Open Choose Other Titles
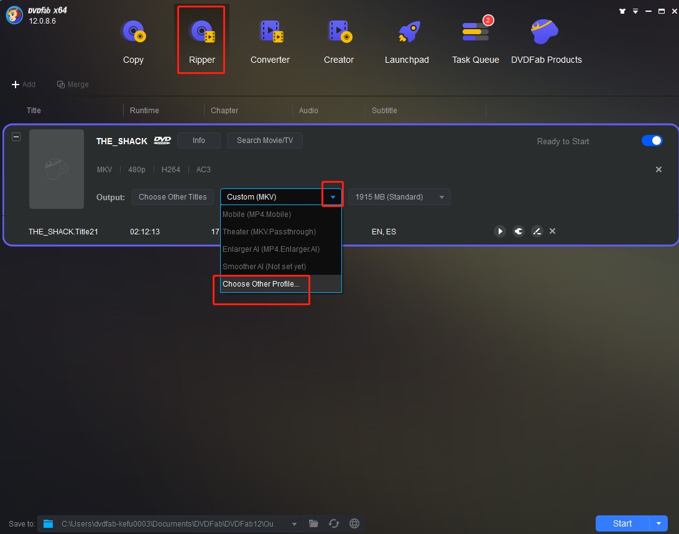Viewport: 679px width, 534px height. pos(173,196)
